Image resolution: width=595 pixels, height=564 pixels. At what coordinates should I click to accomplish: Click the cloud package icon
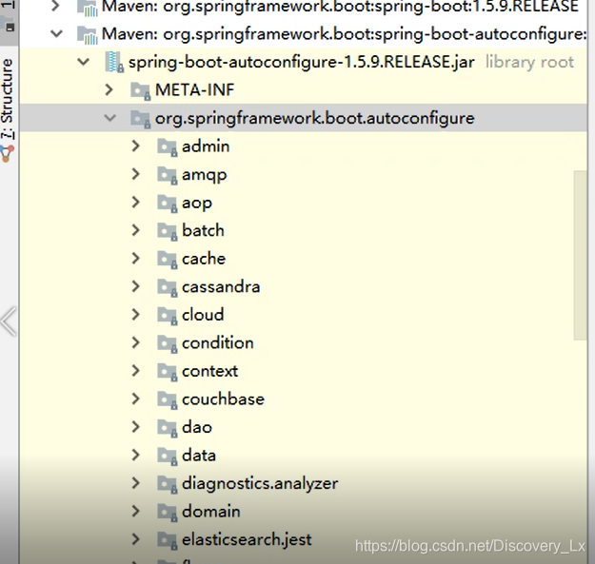pyautogui.click(x=168, y=316)
